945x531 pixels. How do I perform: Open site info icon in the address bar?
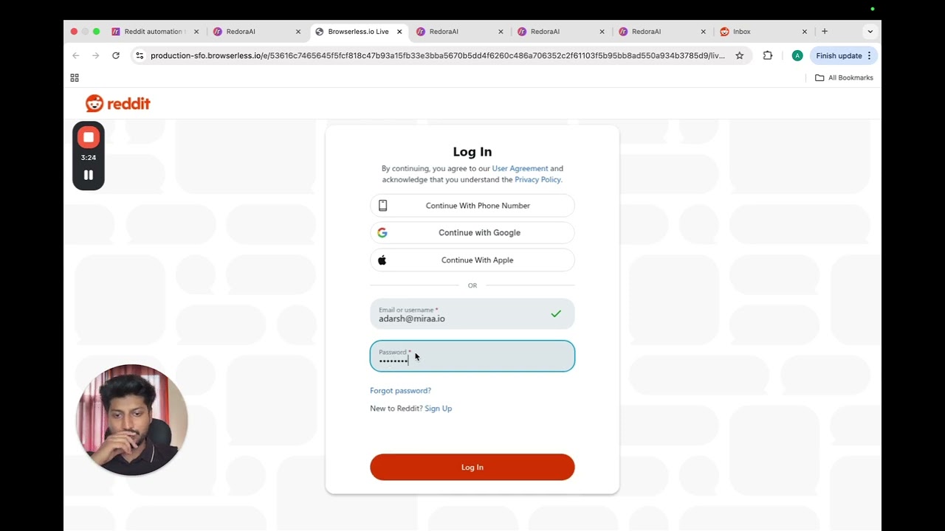[x=140, y=55]
